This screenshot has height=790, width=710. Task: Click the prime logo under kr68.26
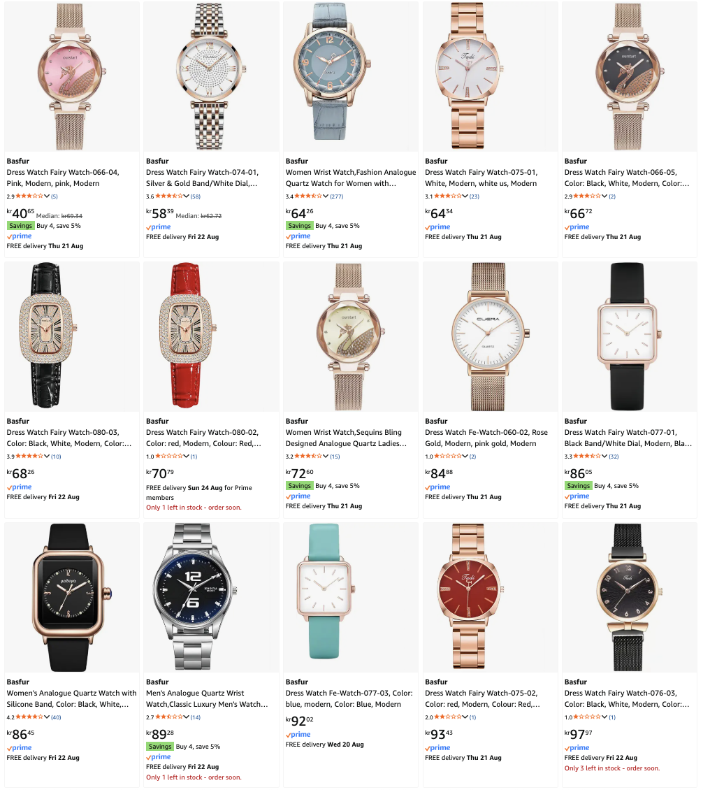coord(19,487)
